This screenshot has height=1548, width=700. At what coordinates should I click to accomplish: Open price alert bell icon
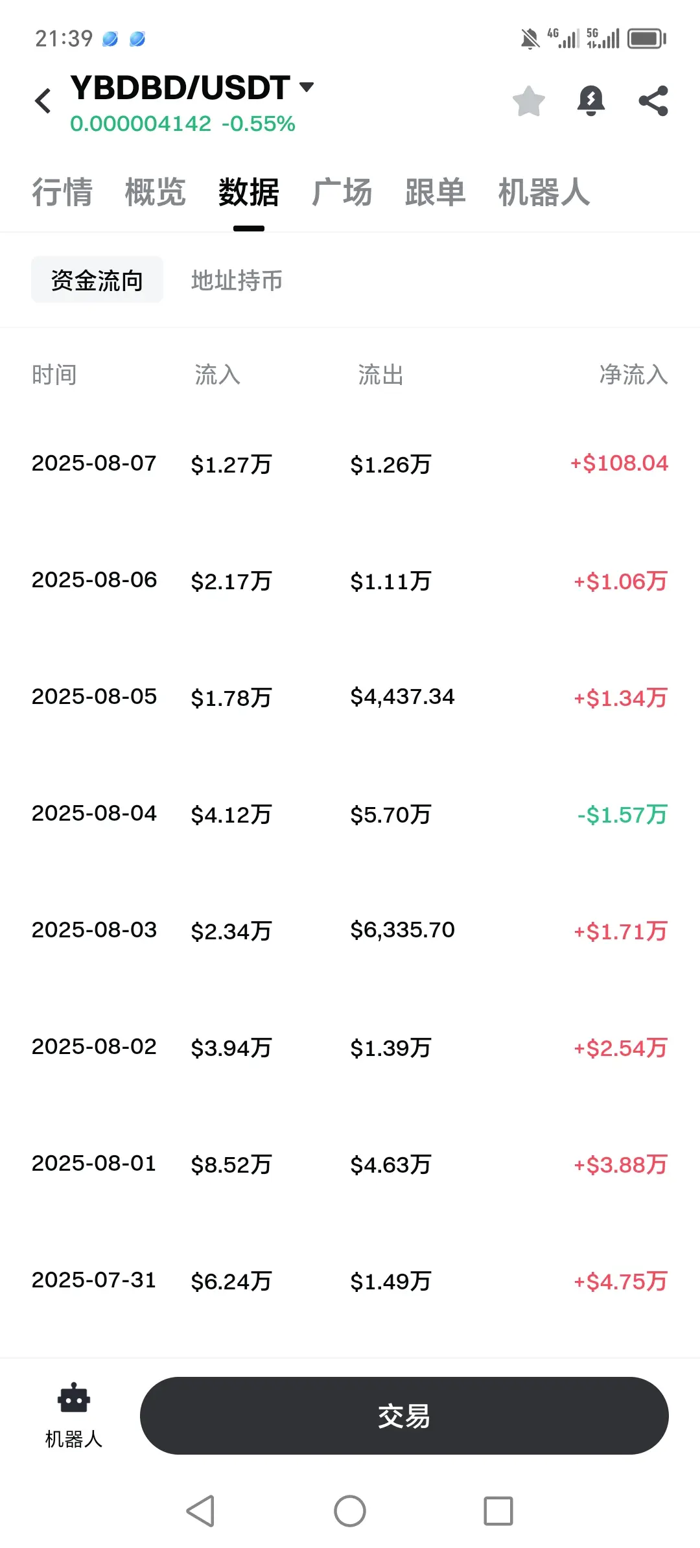tap(591, 101)
